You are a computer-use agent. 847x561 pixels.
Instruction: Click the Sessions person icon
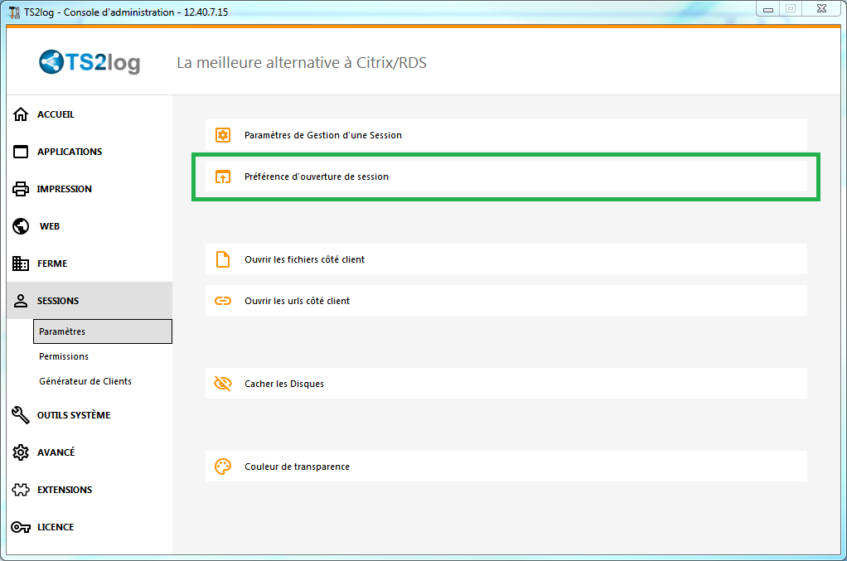click(21, 301)
